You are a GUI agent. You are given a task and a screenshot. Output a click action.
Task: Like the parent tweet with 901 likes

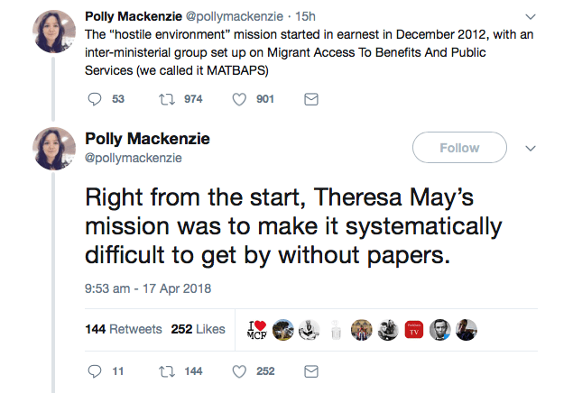click(239, 99)
